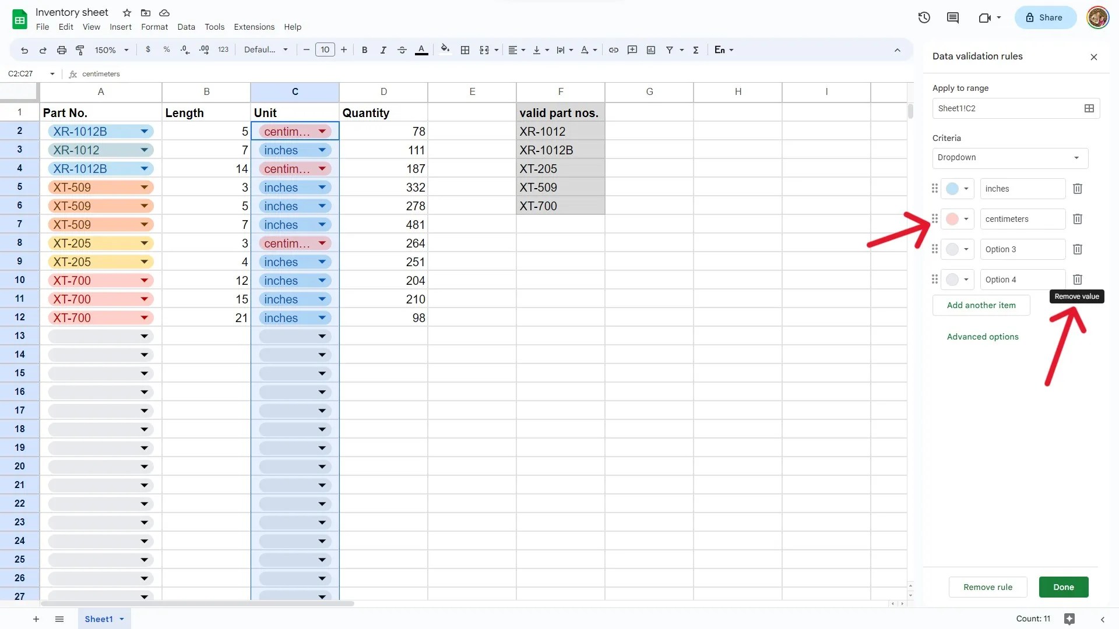Open the Criteria dropdown showing Dropdown
The width and height of the screenshot is (1119, 629).
pyautogui.click(x=1008, y=158)
